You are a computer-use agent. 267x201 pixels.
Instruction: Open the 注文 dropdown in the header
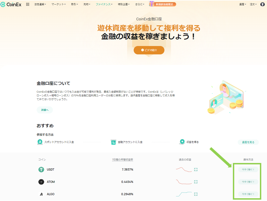(253, 4)
